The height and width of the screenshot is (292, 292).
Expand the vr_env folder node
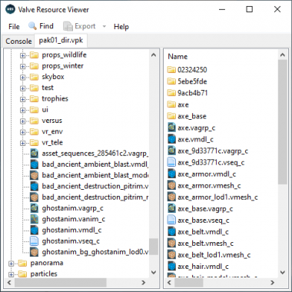coord(23,132)
